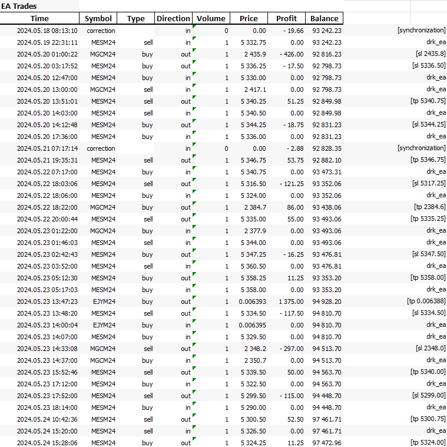The width and height of the screenshot is (447, 447).
Task: Click the Profit column header
Action: (286, 18)
